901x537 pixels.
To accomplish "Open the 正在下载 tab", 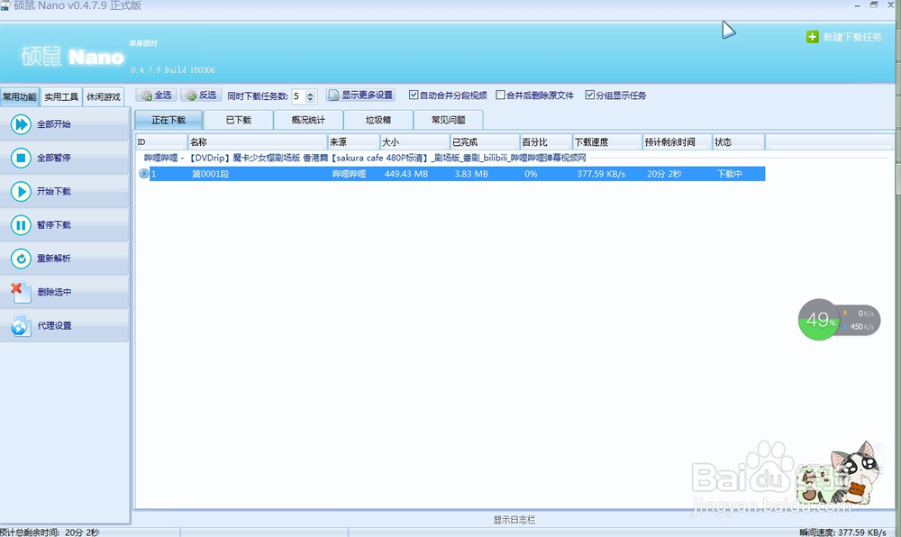I will [168, 120].
